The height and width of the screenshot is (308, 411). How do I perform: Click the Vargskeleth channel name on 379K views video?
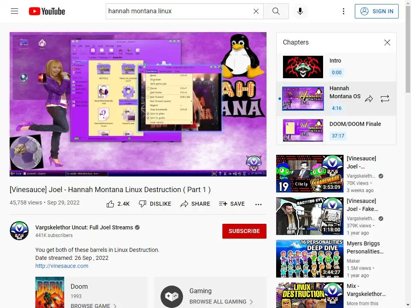pyautogui.click(x=361, y=219)
